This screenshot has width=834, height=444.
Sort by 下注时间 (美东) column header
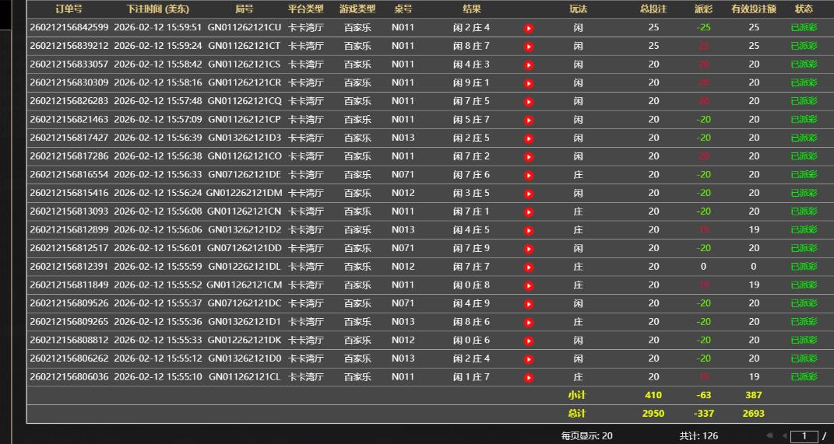[157, 9]
